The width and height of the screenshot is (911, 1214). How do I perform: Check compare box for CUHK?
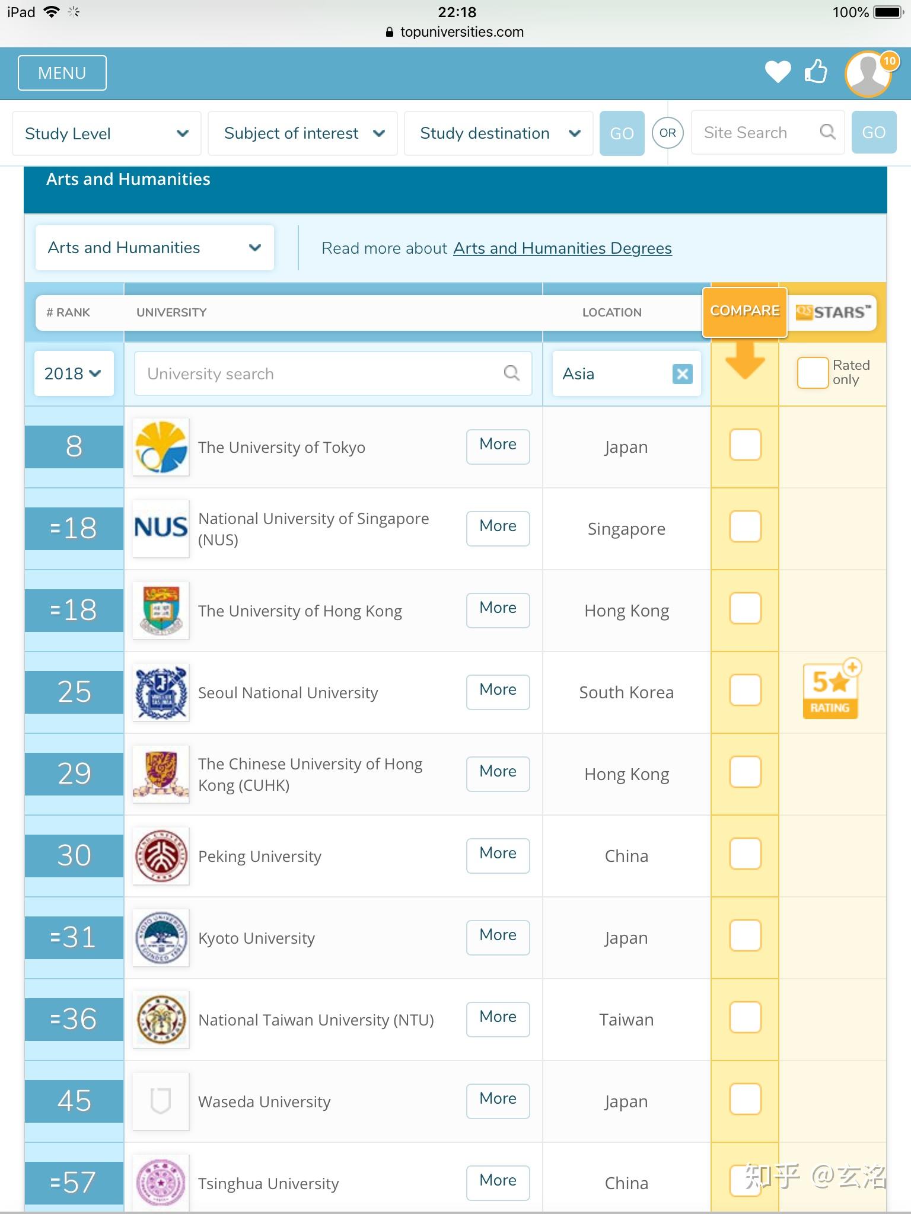[x=745, y=772]
